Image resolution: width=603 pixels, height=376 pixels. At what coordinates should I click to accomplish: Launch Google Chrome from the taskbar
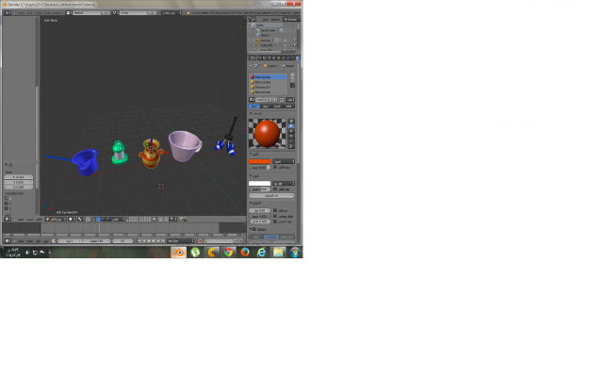(x=228, y=253)
